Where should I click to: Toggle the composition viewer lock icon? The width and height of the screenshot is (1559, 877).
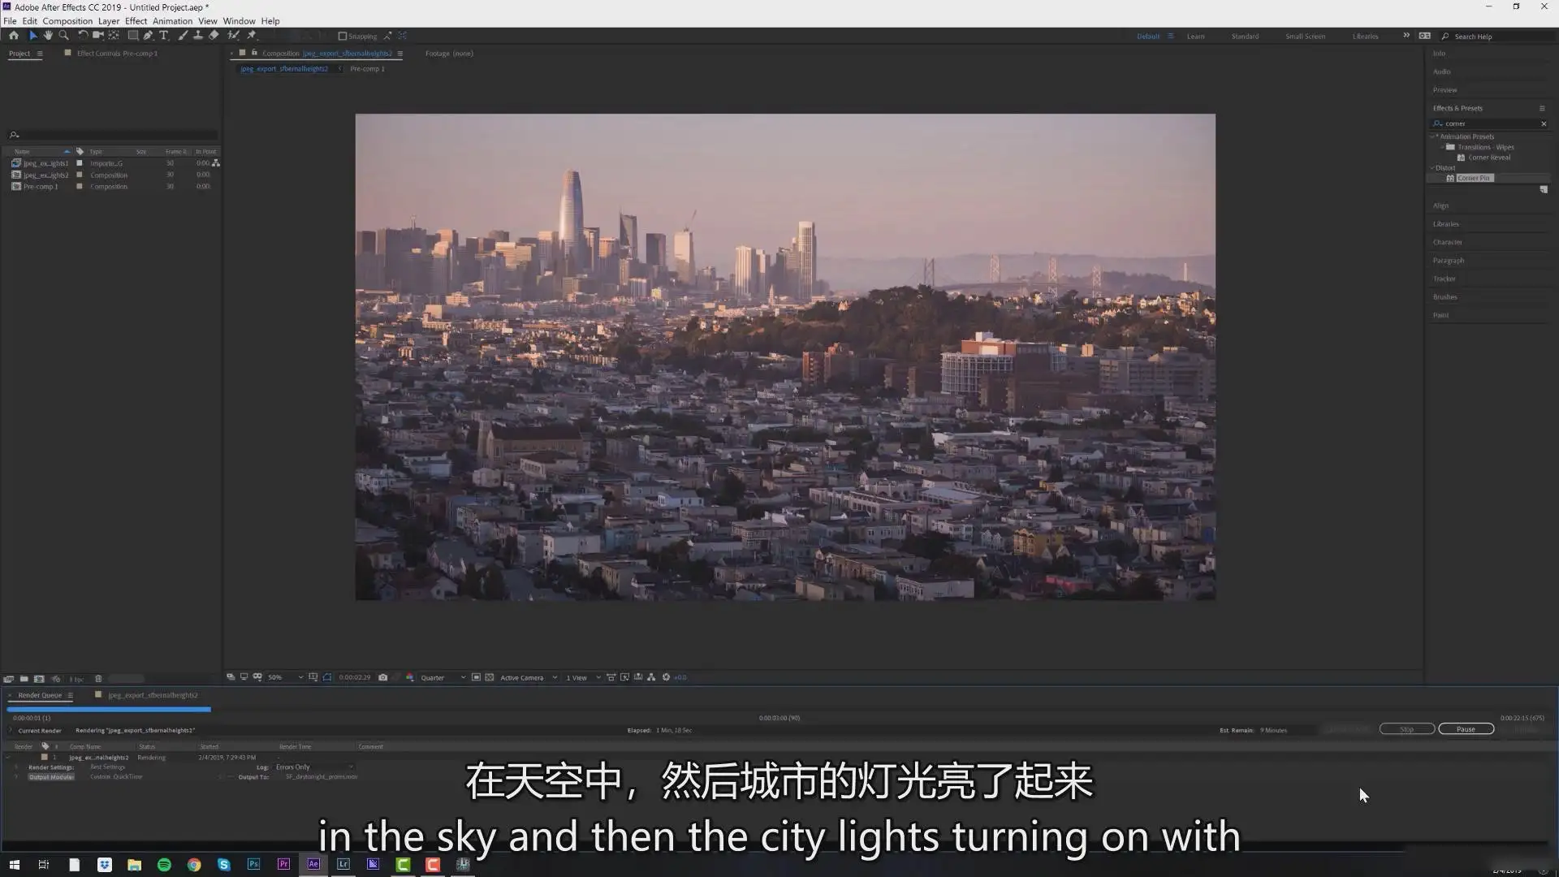pyautogui.click(x=255, y=53)
